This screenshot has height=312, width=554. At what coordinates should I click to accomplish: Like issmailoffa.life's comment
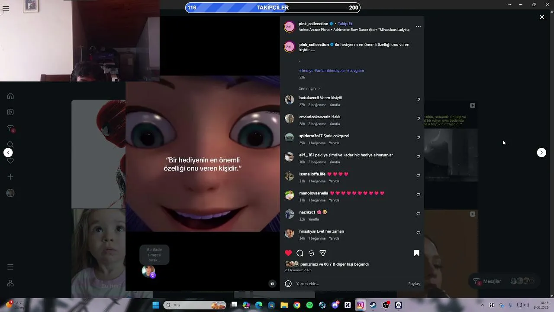(x=418, y=176)
